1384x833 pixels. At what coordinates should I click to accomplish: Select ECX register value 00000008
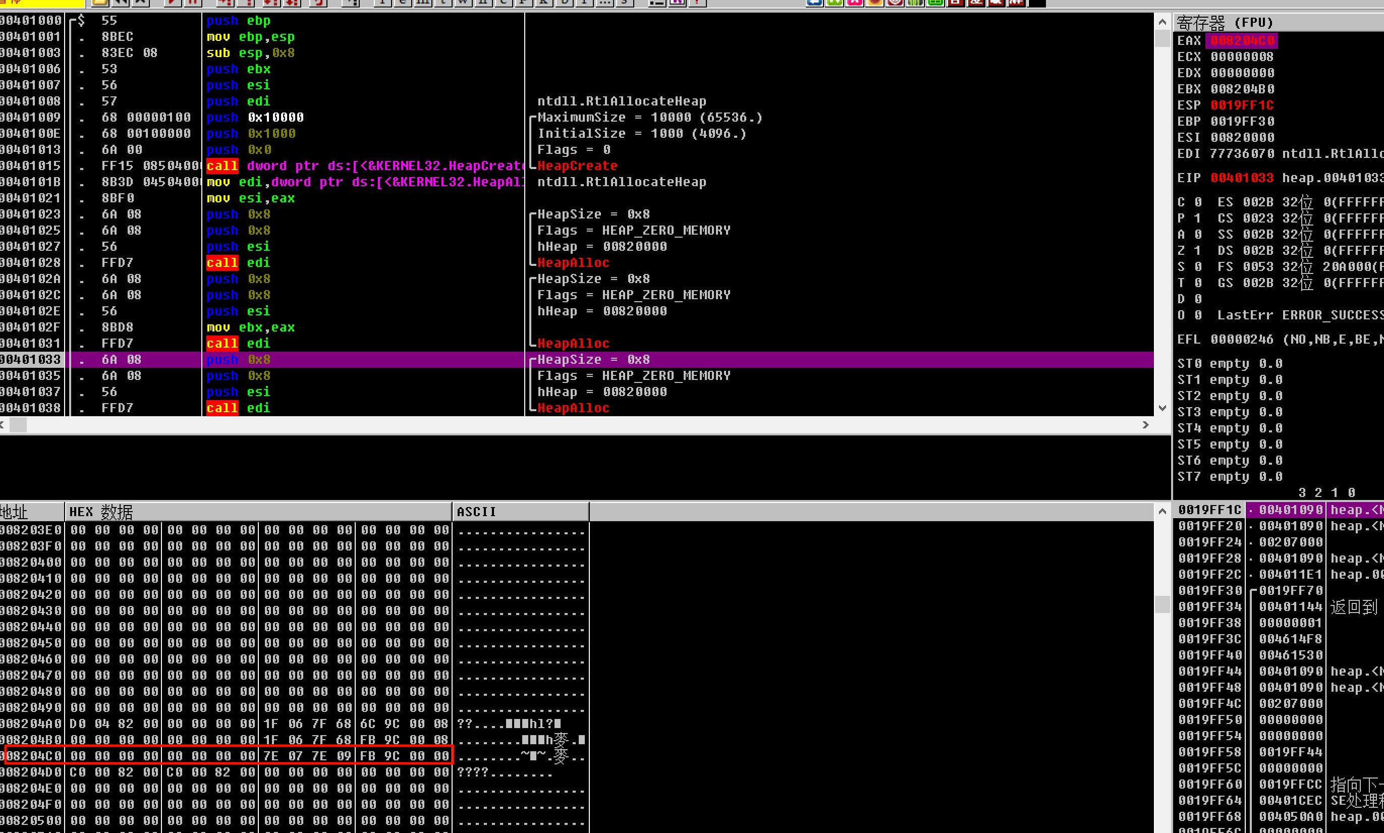click(1242, 57)
